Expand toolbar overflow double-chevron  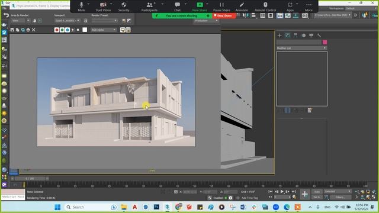tap(355, 15)
